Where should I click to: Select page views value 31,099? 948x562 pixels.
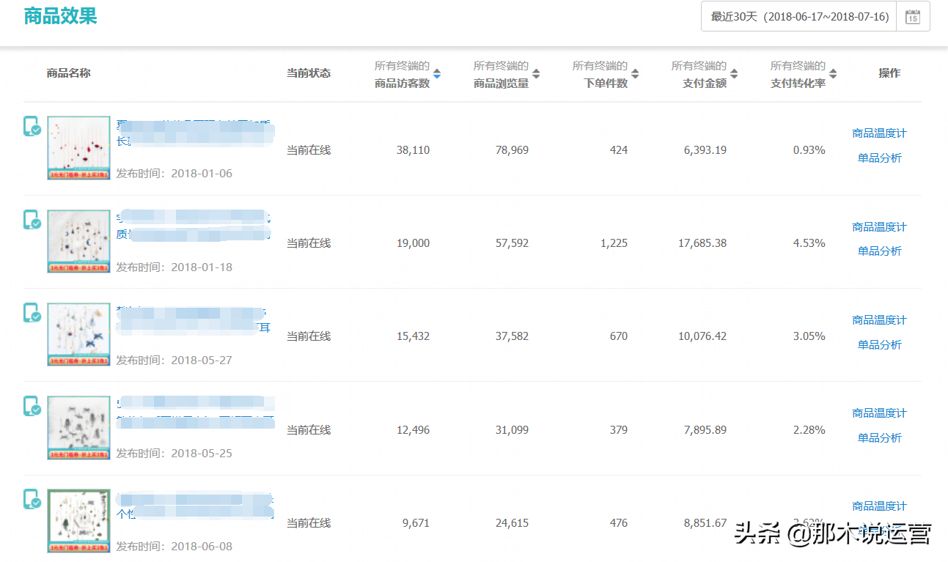512,430
